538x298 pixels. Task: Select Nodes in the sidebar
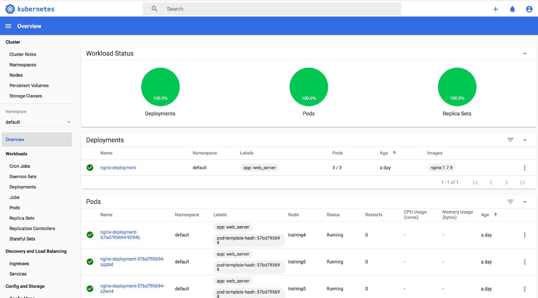coord(16,75)
